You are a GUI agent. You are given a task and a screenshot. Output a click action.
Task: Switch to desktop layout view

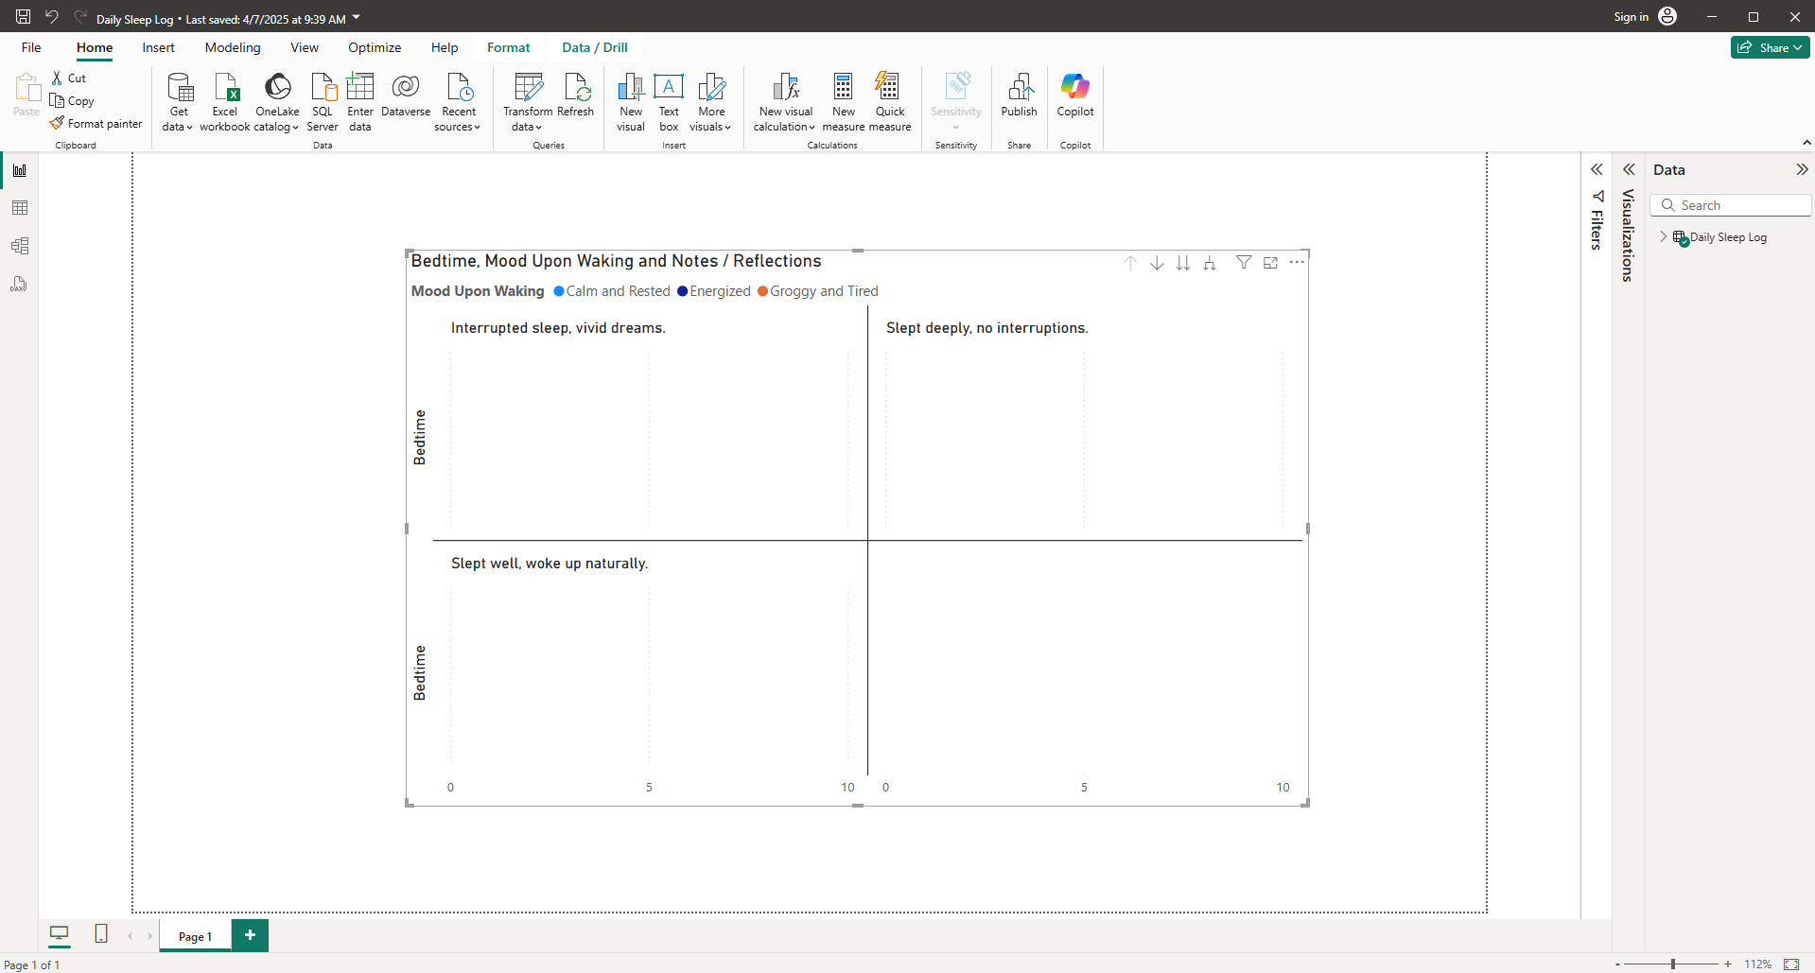tap(60, 934)
